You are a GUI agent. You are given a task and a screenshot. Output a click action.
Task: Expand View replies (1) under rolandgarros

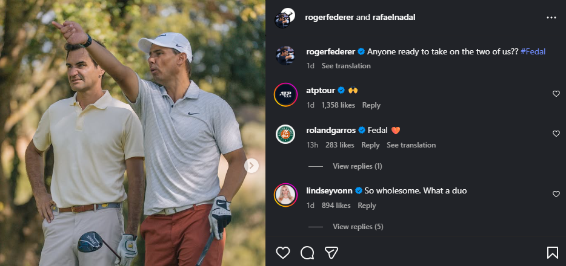[x=357, y=166]
